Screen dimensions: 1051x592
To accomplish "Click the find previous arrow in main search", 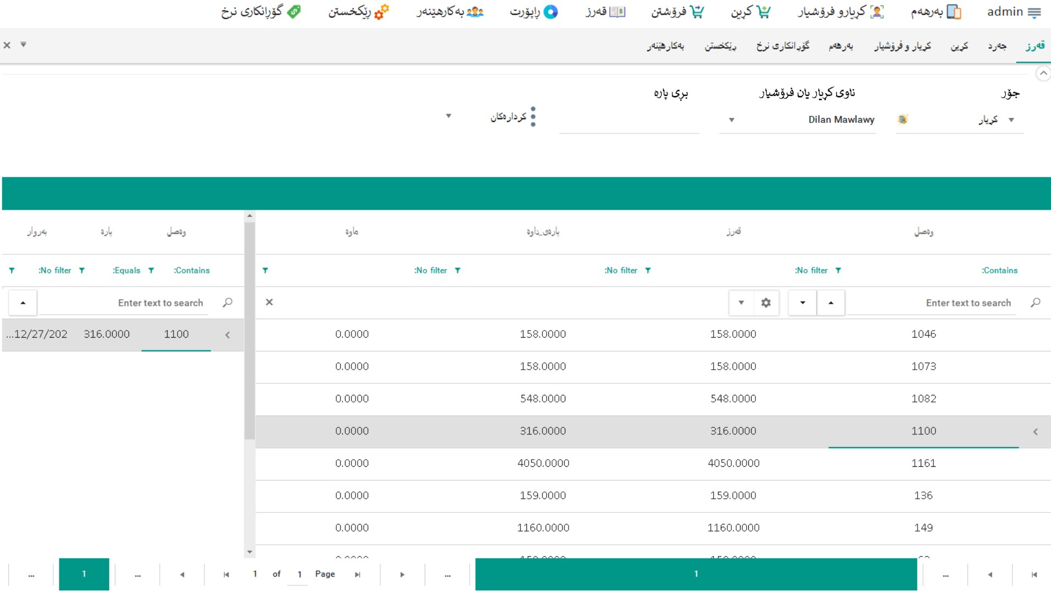I will click(830, 303).
